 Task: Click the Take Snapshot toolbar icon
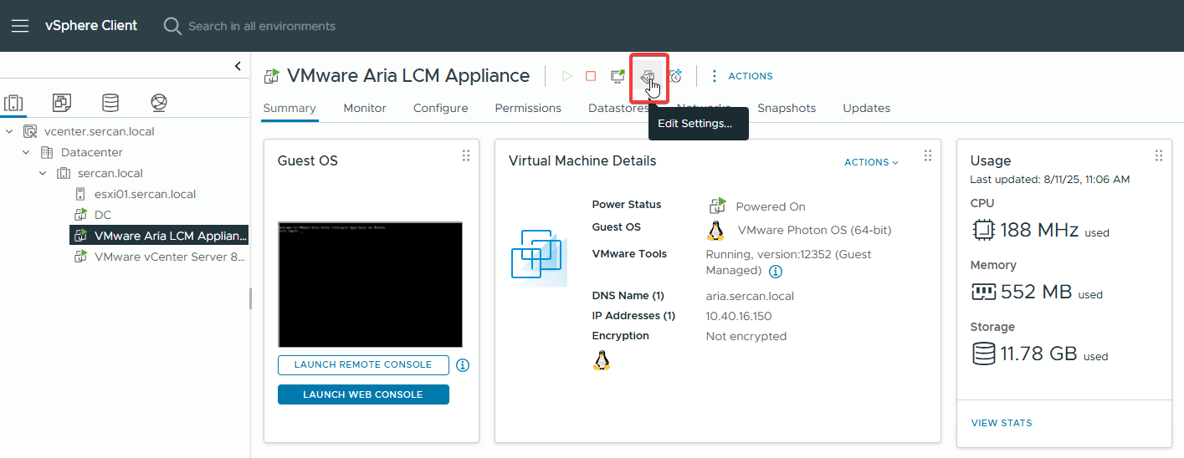click(675, 76)
